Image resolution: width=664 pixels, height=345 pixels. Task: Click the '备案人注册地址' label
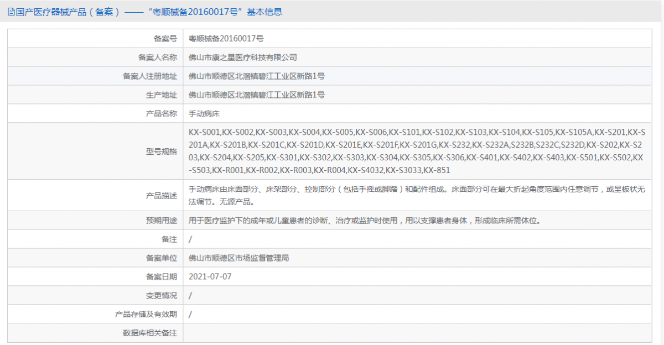150,76
